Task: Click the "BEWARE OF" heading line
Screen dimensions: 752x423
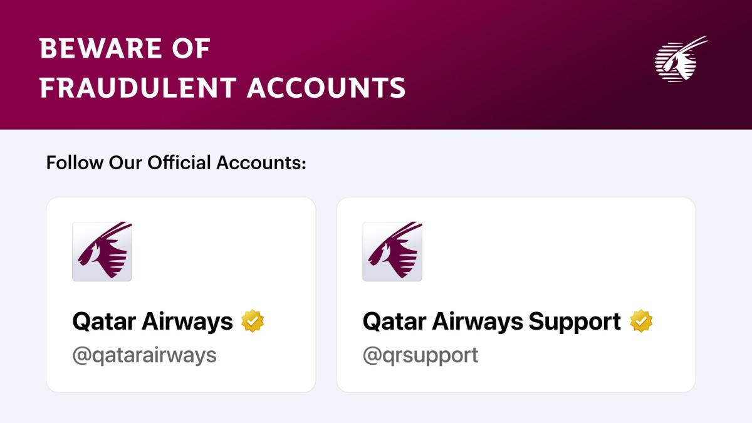Action: click(x=125, y=50)
